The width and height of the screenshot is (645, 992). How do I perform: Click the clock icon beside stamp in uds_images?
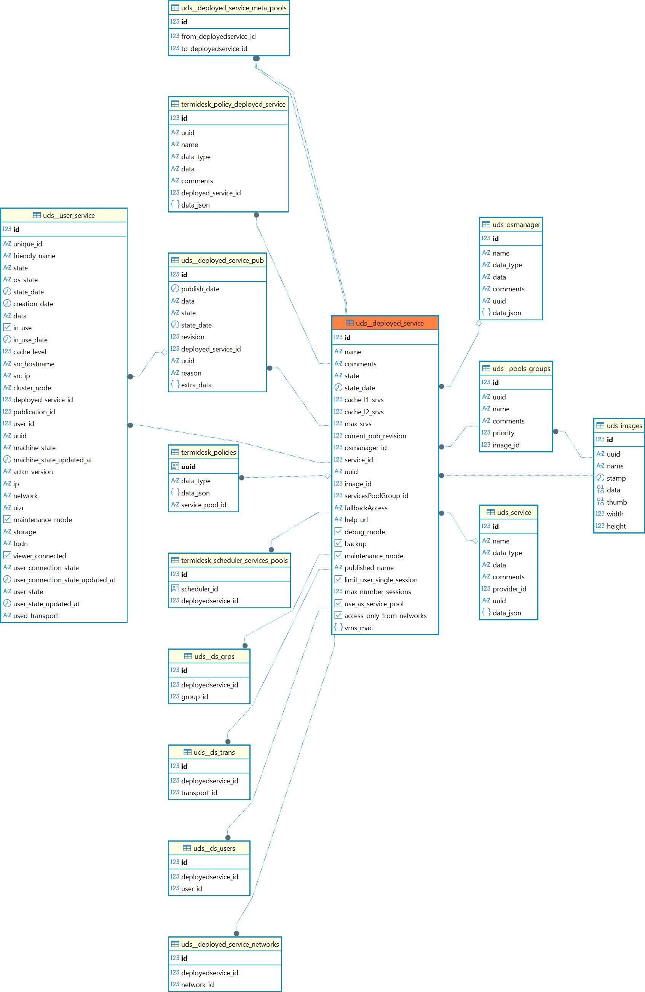pos(600,478)
